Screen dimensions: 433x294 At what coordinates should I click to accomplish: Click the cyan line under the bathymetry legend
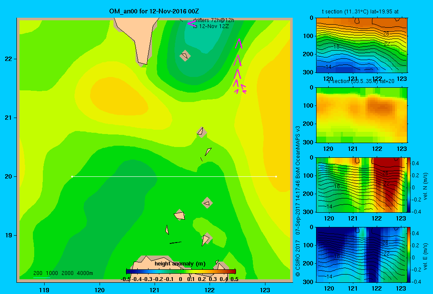(x=42, y=278)
